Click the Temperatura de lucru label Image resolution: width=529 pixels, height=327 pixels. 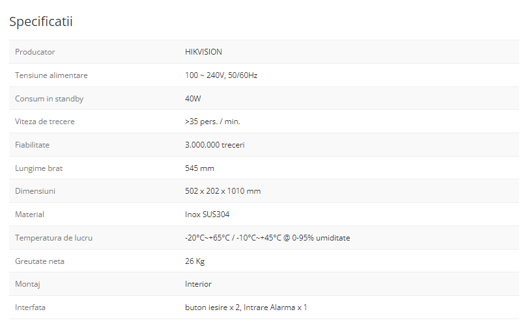click(x=53, y=238)
